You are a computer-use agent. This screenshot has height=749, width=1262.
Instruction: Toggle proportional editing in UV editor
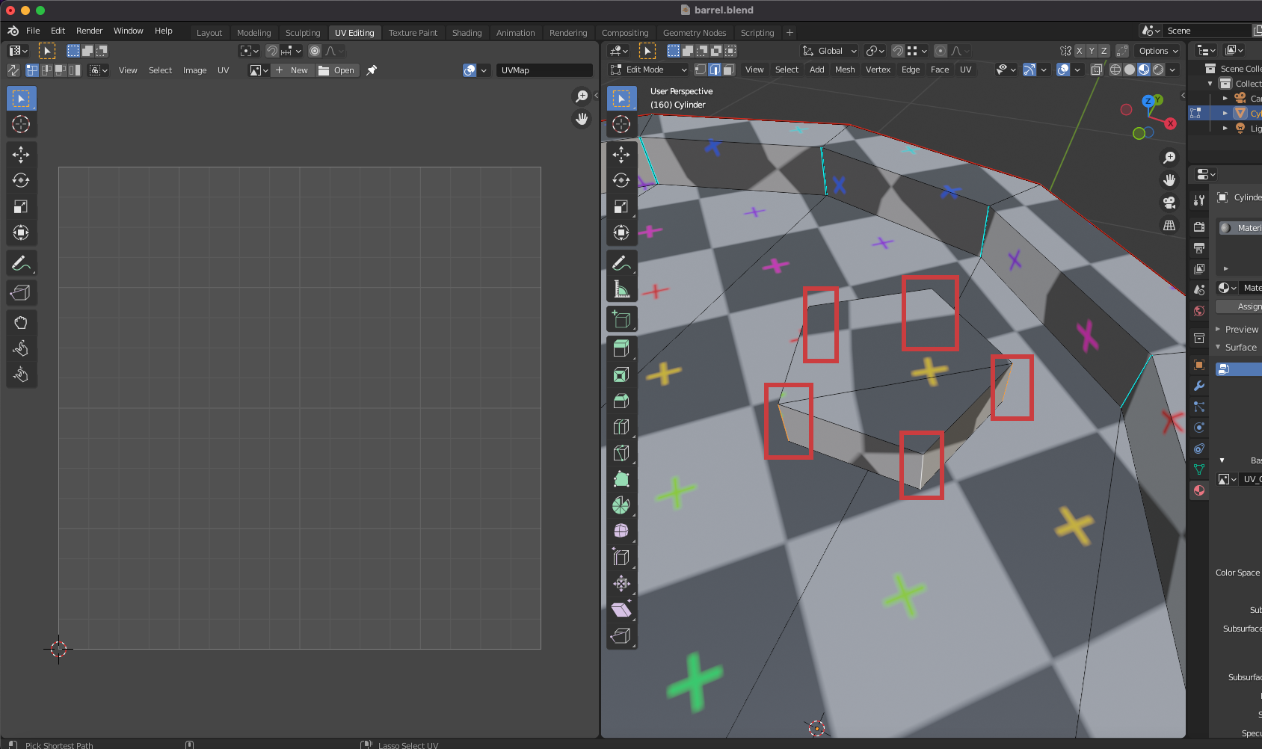pyautogui.click(x=315, y=51)
